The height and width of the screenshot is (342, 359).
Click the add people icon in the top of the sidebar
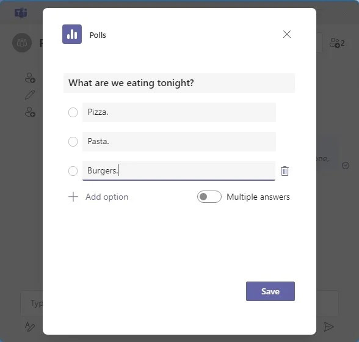click(x=30, y=78)
